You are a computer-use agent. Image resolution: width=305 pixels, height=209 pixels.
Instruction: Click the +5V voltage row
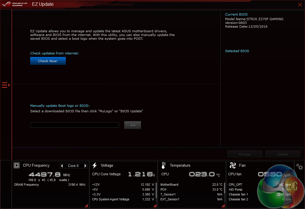(x=123, y=189)
